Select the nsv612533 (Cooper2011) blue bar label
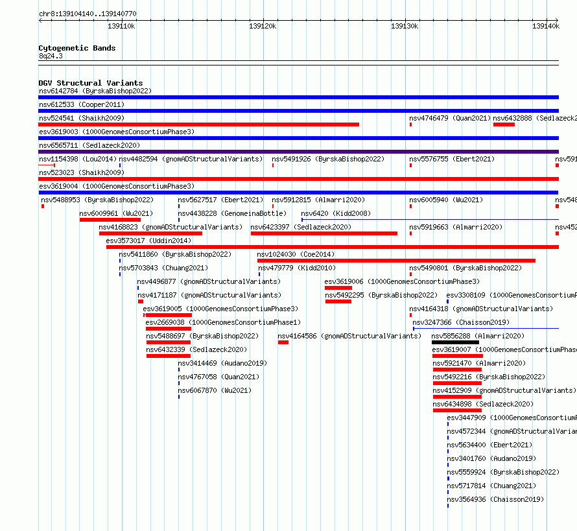This screenshot has width=577, height=531. (82, 104)
